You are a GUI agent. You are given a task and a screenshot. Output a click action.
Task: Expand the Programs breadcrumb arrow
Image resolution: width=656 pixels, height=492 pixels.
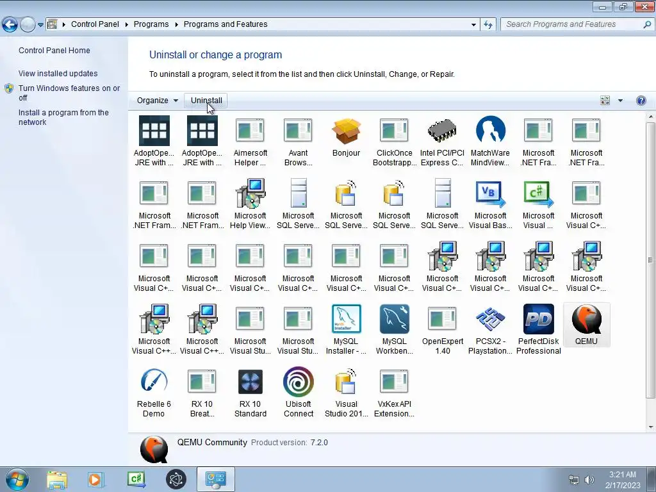[x=176, y=24]
